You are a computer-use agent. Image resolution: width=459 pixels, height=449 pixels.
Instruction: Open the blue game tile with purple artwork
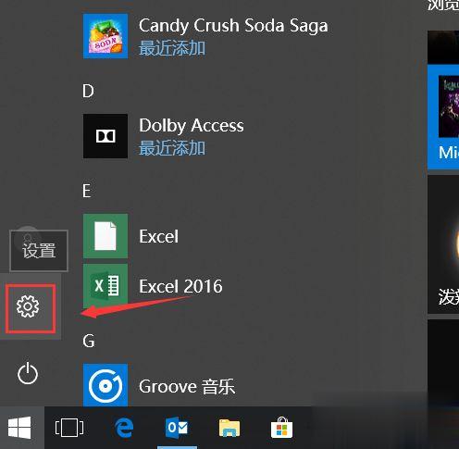click(x=443, y=117)
